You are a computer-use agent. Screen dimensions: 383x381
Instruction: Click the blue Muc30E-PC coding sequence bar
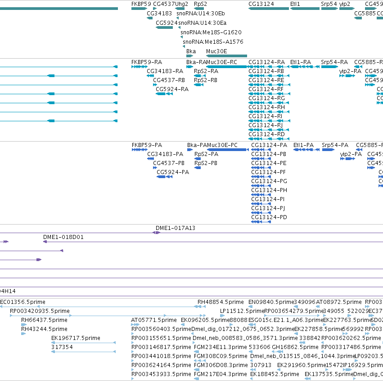(x=226, y=150)
